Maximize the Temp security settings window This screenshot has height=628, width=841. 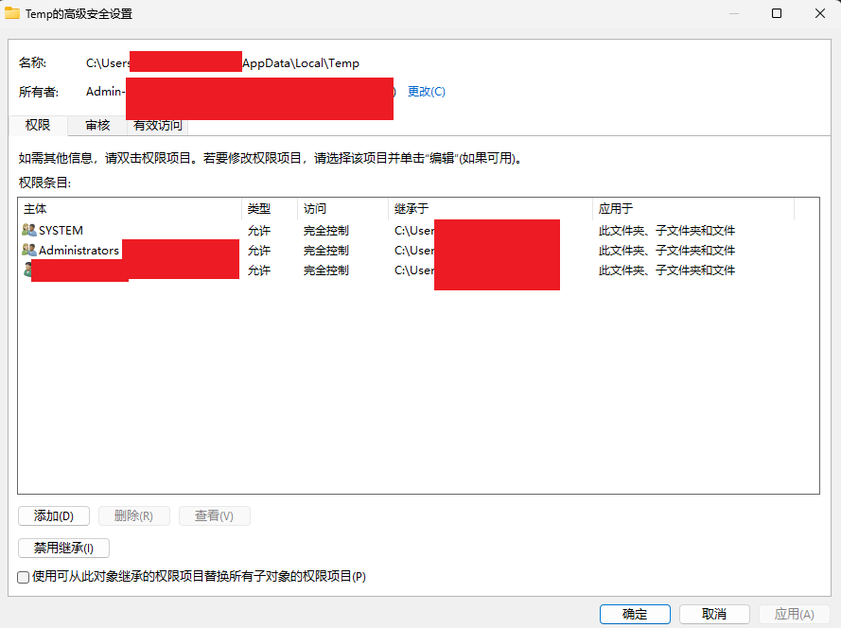tap(776, 13)
